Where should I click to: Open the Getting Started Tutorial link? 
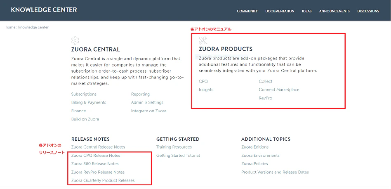point(178,156)
